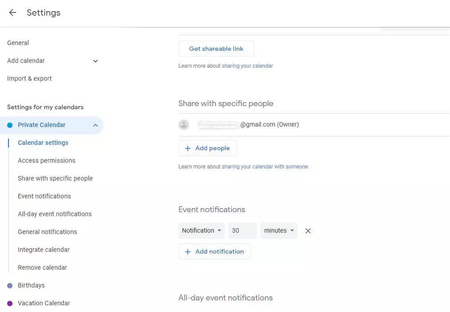Screen dimensions: 450x312
Task: Jump to All-day event notifications sidebar item
Action: pos(54,214)
